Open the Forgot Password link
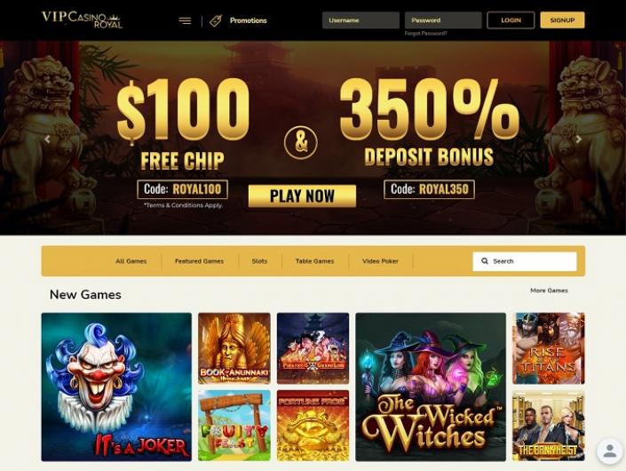626x471 pixels. tap(425, 34)
